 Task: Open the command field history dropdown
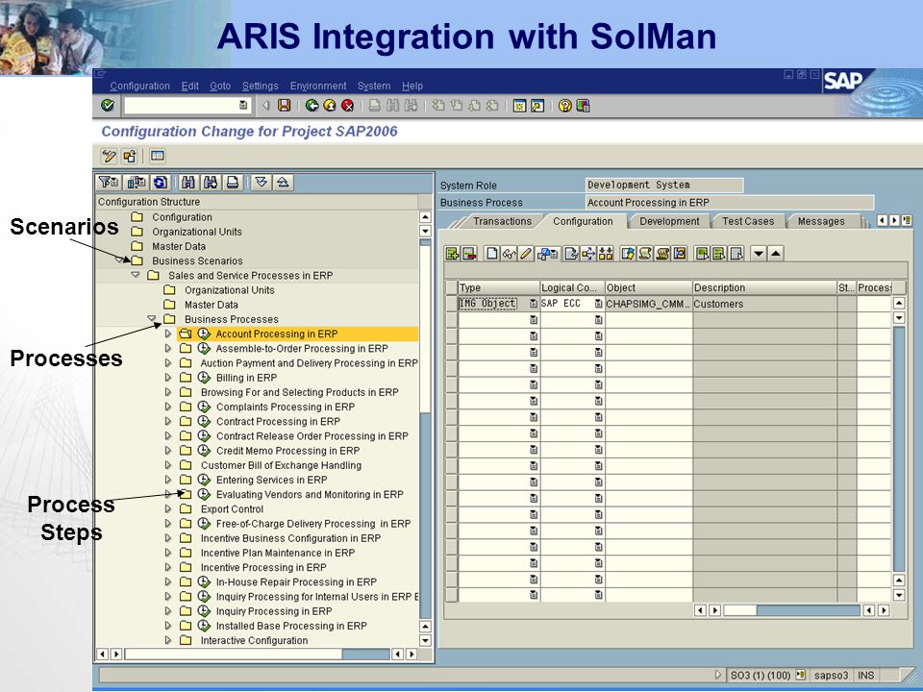(243, 106)
